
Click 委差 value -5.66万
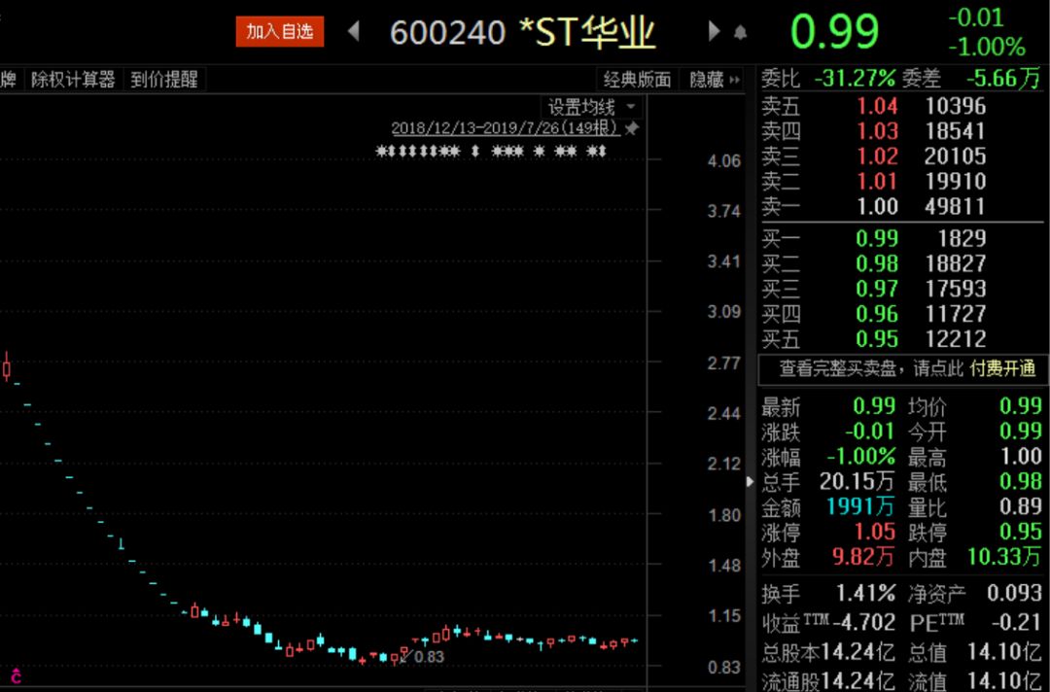[1003, 79]
